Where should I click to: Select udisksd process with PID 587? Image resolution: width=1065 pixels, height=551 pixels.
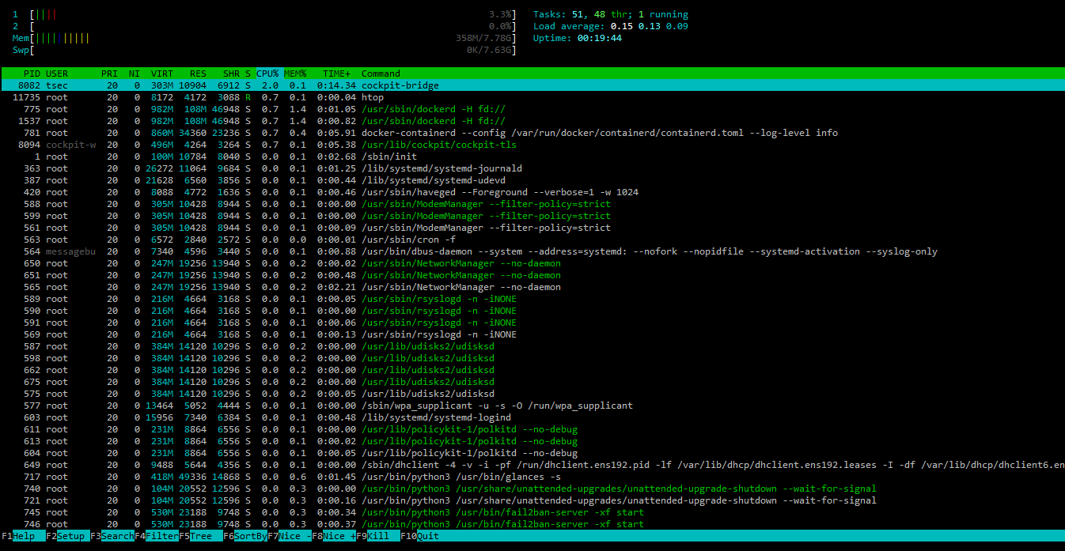532,346
